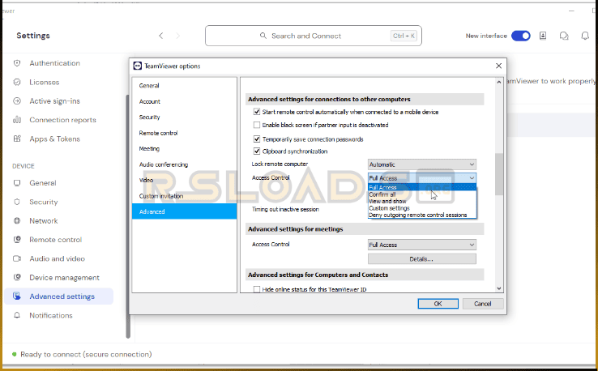Screen dimensions: 598x371
Task: Open the Security options tab in dialog
Action: click(184, 117)
